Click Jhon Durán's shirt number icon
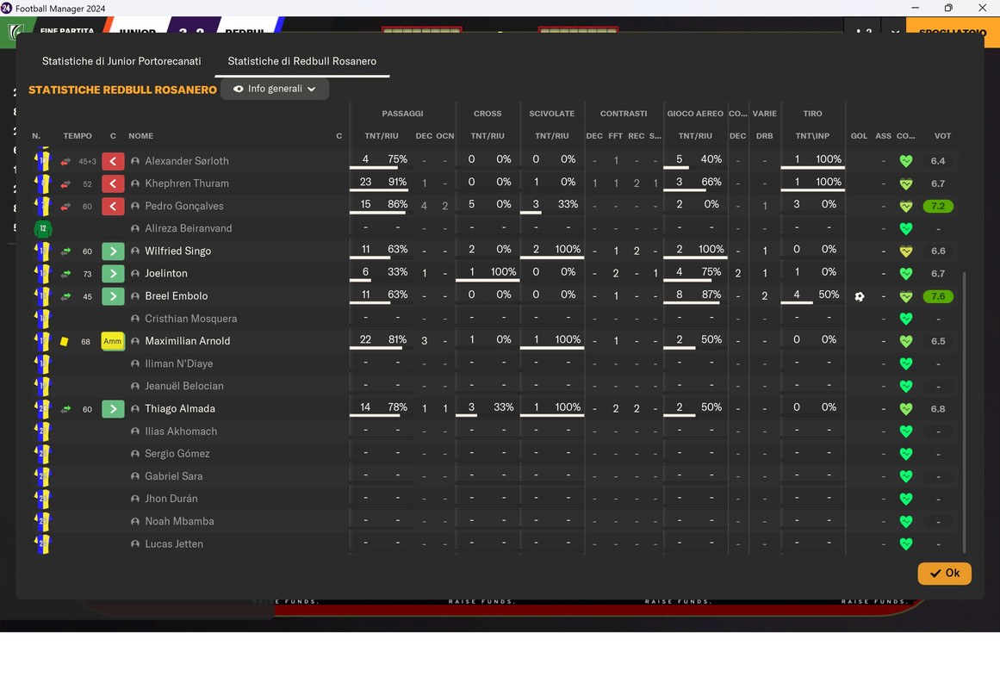Image resolution: width=1000 pixels, height=689 pixels. coord(43,499)
